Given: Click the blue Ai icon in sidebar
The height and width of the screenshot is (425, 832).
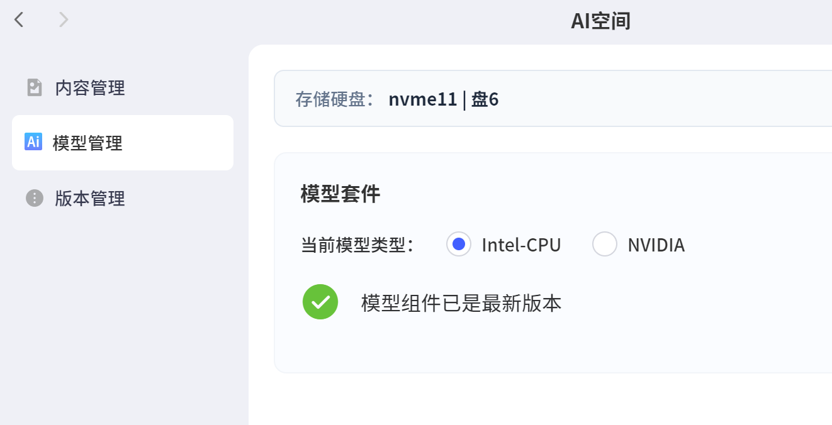Looking at the screenshot, I should tap(33, 142).
